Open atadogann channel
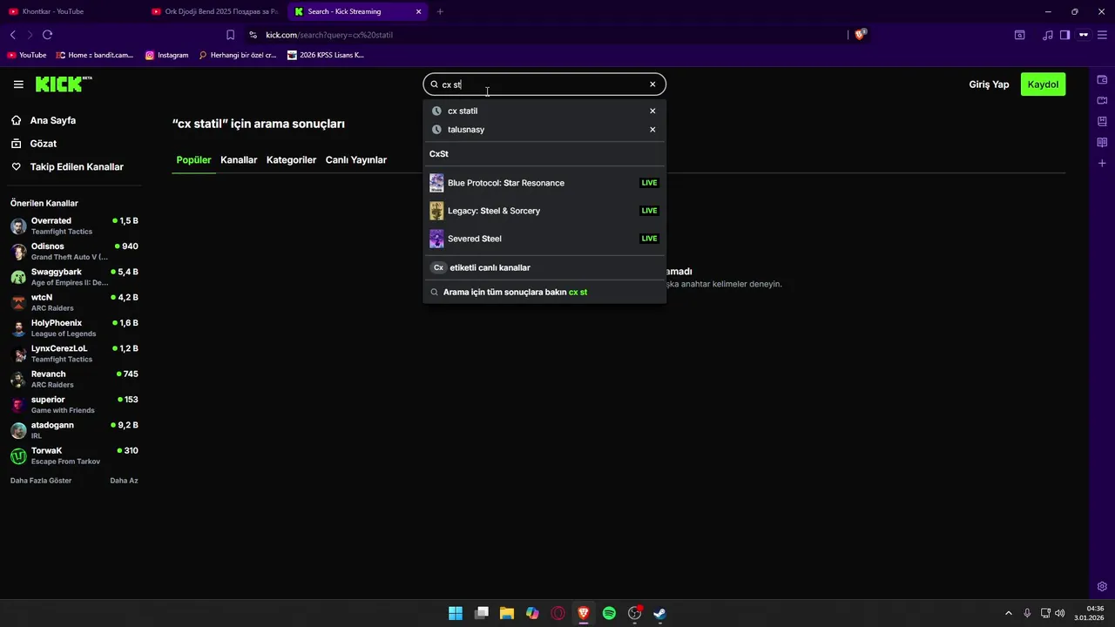1115x627 pixels. click(74, 430)
